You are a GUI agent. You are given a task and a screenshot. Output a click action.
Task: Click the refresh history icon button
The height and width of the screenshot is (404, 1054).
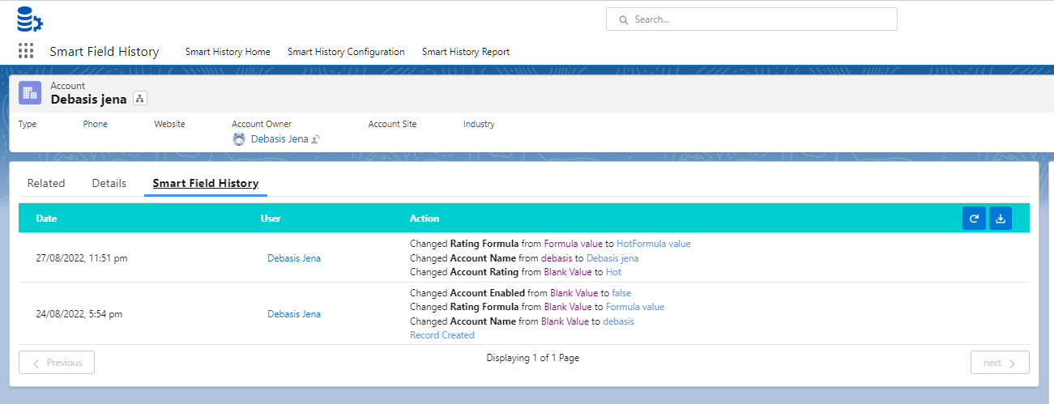pos(974,219)
